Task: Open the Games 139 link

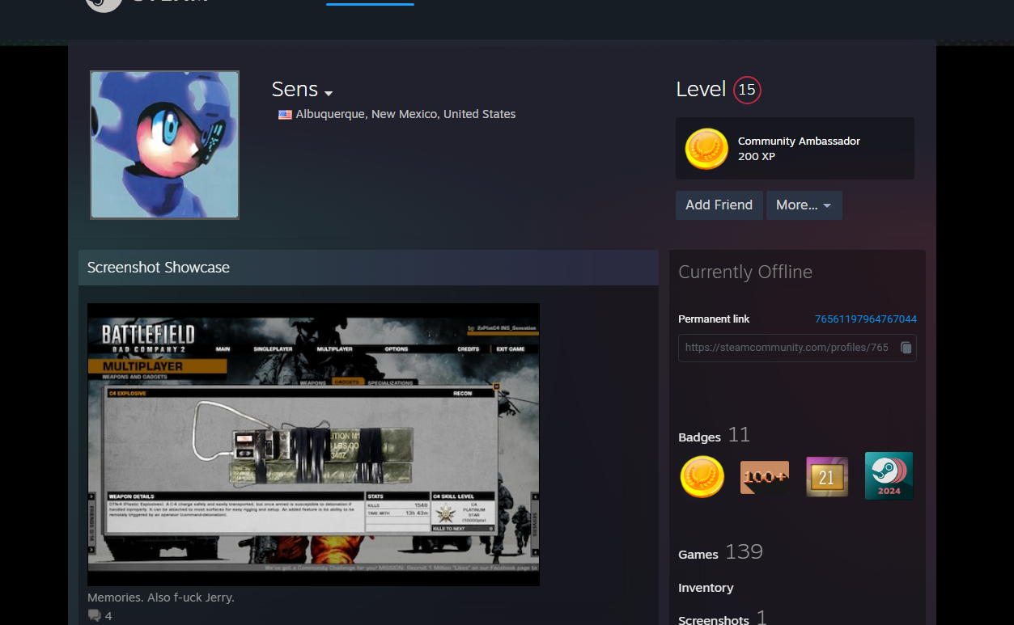Action: click(x=721, y=553)
